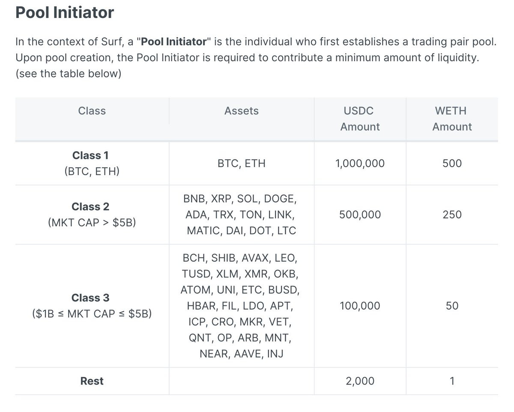
Task: Click the WETH Amount column header
Action: tap(452, 119)
